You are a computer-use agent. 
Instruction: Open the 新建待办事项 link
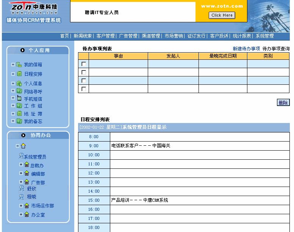246,49
